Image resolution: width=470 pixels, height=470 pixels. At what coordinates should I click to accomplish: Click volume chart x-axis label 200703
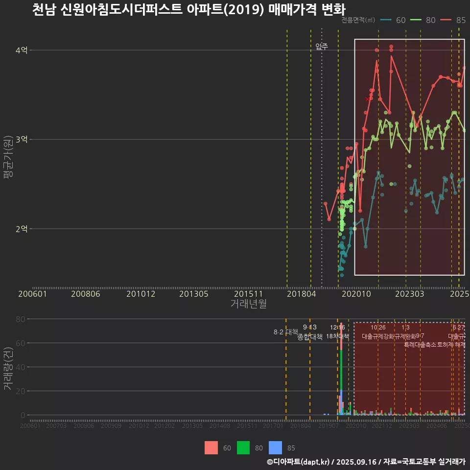(x=56, y=425)
